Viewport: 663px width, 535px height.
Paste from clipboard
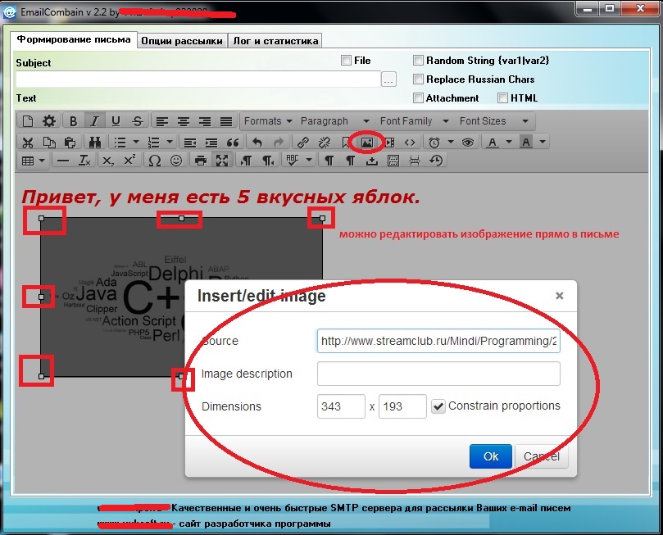pos(70,143)
